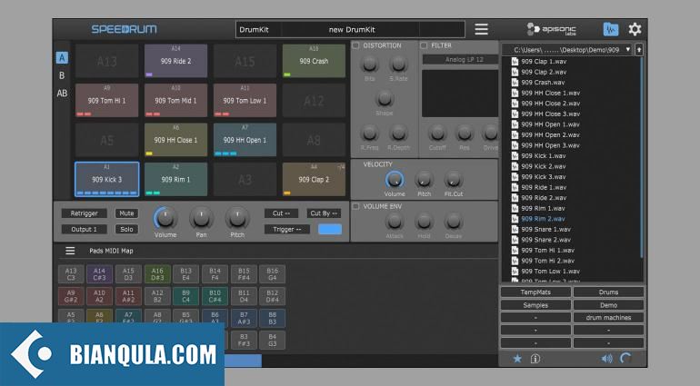Select the 909 Clap 2 pad

pos(314,180)
